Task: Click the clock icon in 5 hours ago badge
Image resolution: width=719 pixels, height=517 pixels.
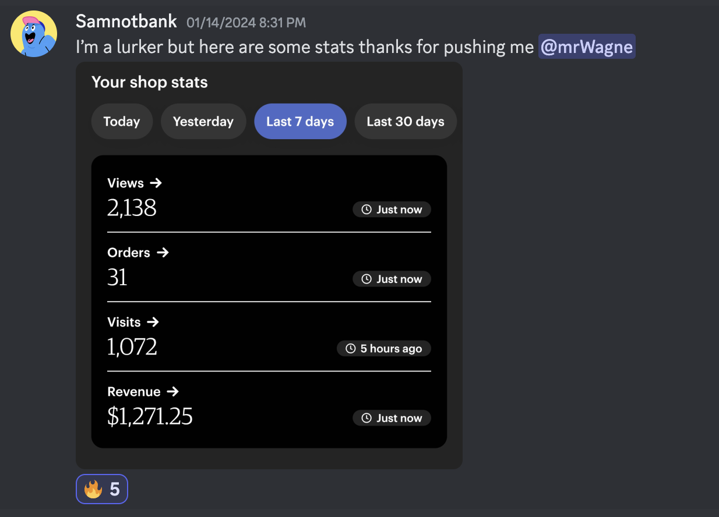Action: coord(351,349)
